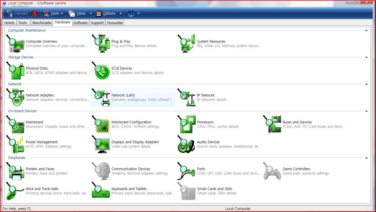Screen dimensions: 376x212
Task: Click 'Complete overview of your computer' text
Action: (55, 46)
